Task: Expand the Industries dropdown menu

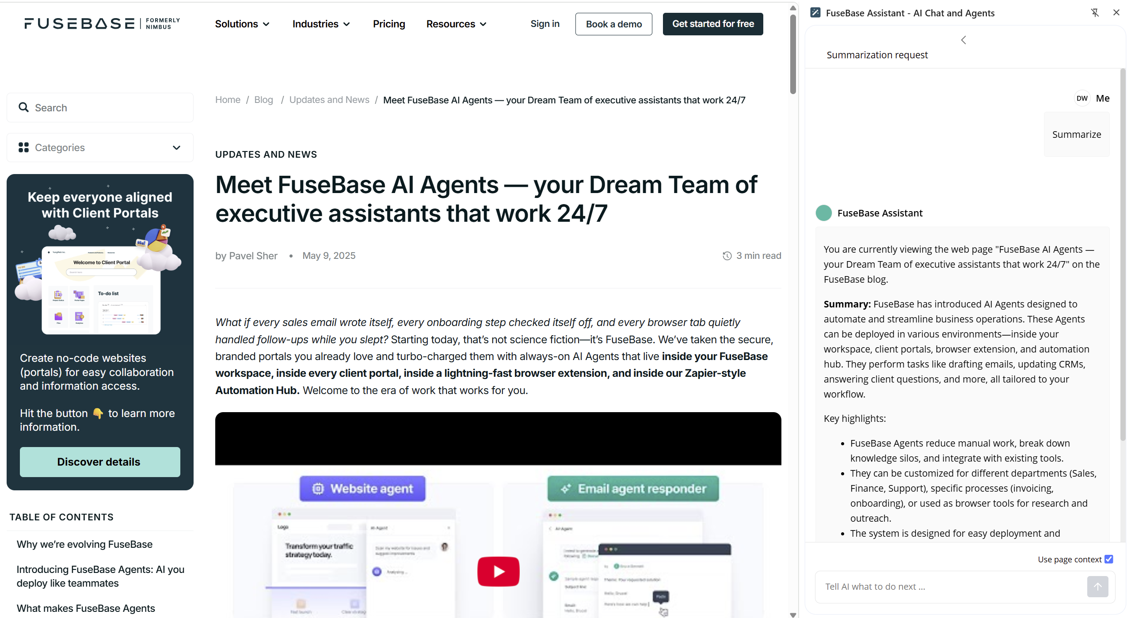Action: 321,24
